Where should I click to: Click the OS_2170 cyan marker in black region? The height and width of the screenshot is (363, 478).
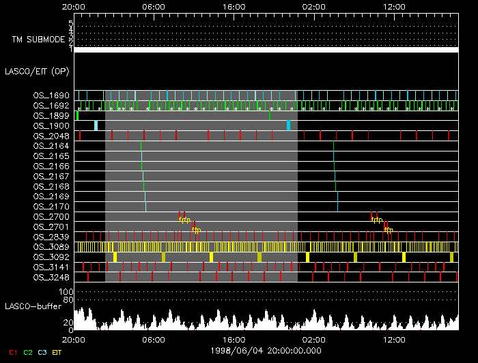point(337,207)
